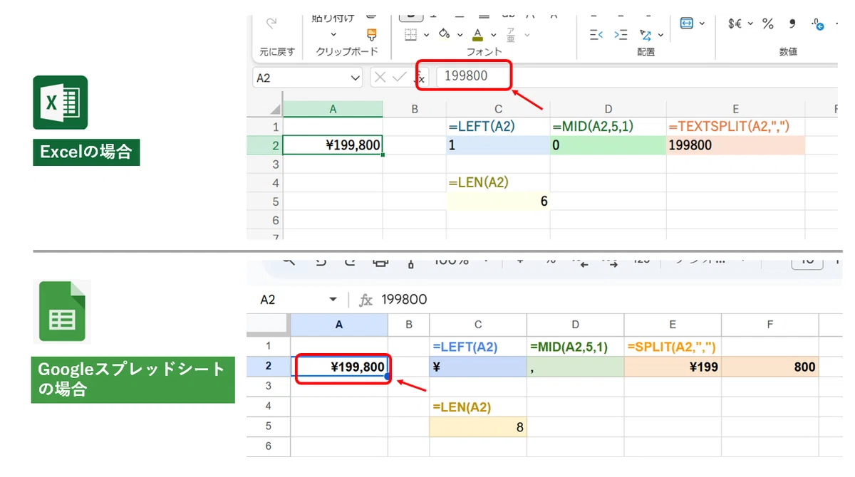Viewport: 855px width, 477px height.
Task: Expand the Excel Name Box dropdown
Action: click(x=356, y=78)
